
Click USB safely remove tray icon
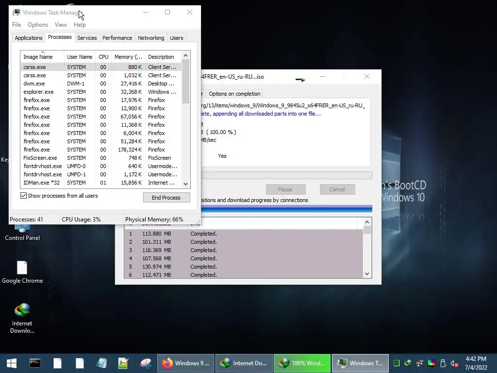click(443, 363)
